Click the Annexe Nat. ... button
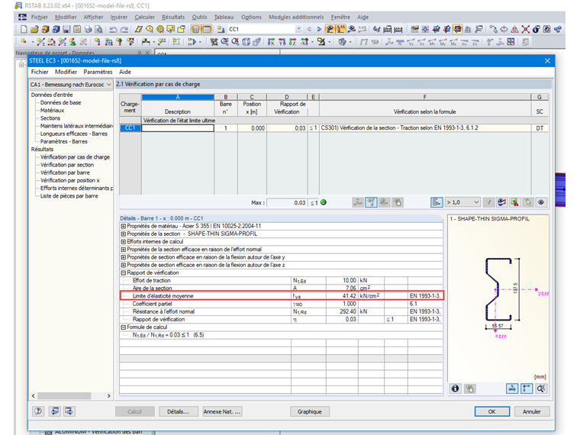This screenshot has width=580, height=435. pos(222,411)
